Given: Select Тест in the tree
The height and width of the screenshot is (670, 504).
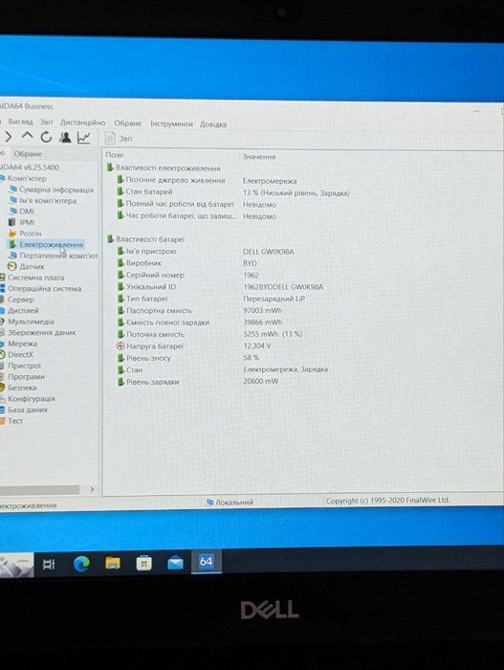Looking at the screenshot, I should point(11,421).
